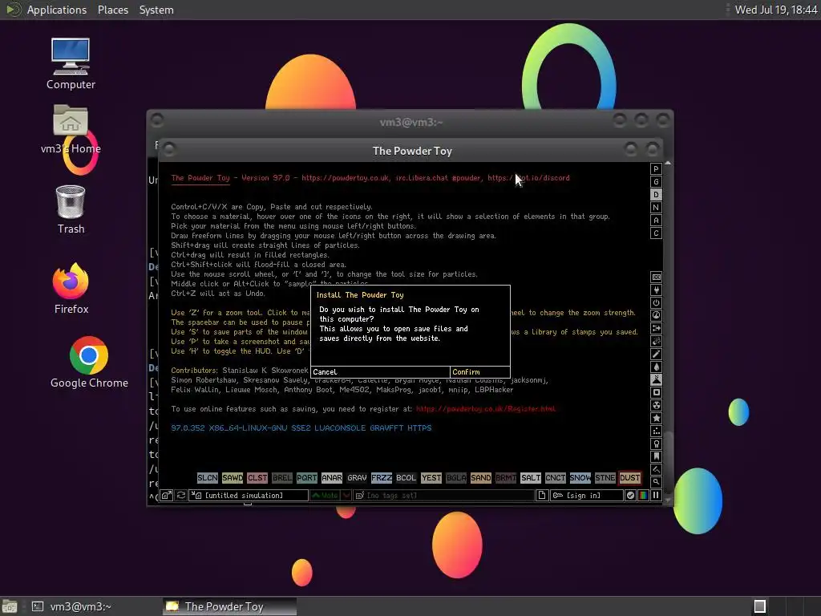821x616 pixels.
Task: Click the sign in button
Action: coord(587,495)
